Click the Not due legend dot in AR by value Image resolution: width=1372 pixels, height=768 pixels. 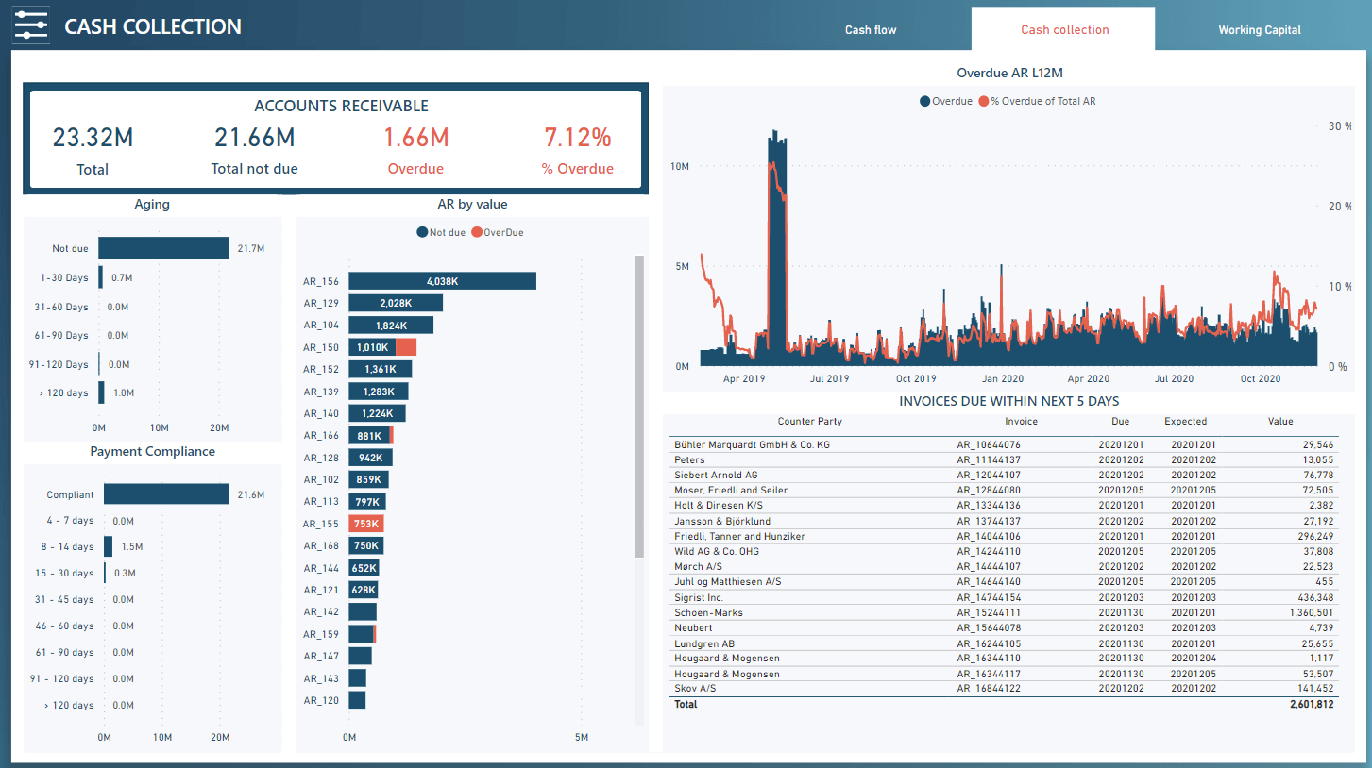click(x=422, y=232)
